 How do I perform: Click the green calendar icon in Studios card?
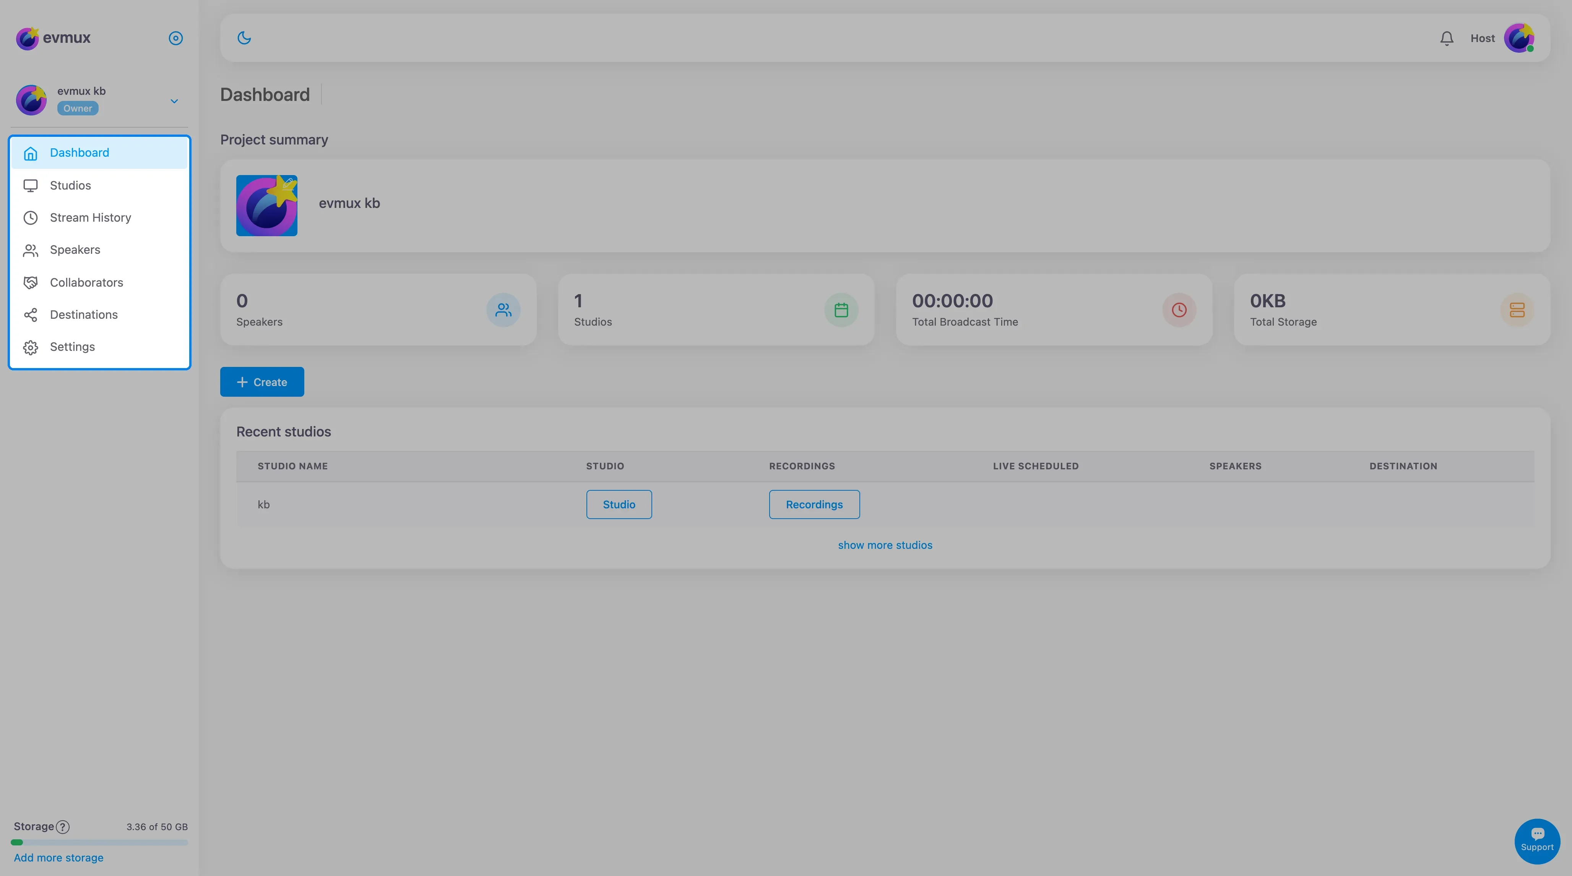tap(841, 310)
